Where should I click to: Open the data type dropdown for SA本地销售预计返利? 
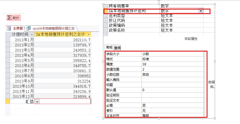point(201,11)
